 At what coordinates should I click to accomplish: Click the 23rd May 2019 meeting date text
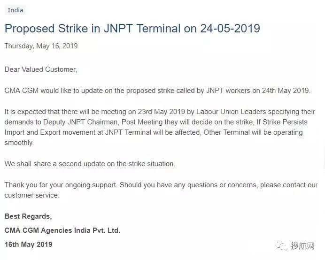[x=162, y=112]
